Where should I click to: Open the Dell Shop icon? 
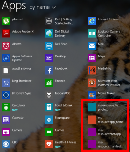pyautogui.click(x=49, y=46)
